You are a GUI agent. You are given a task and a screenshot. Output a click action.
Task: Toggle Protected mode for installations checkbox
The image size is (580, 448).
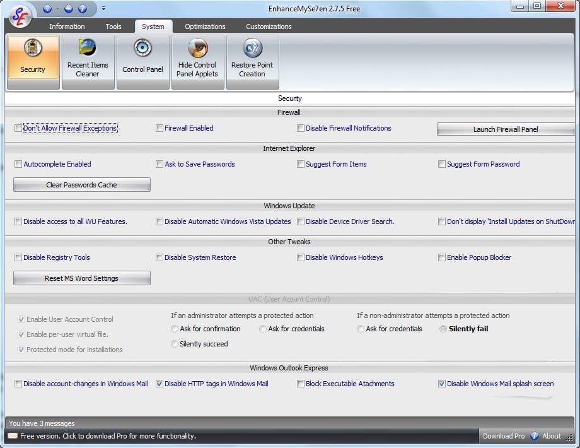[21, 350]
